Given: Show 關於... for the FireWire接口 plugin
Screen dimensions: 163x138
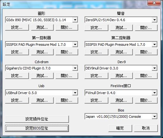Looking at the screenshot, I should tap(146, 100).
